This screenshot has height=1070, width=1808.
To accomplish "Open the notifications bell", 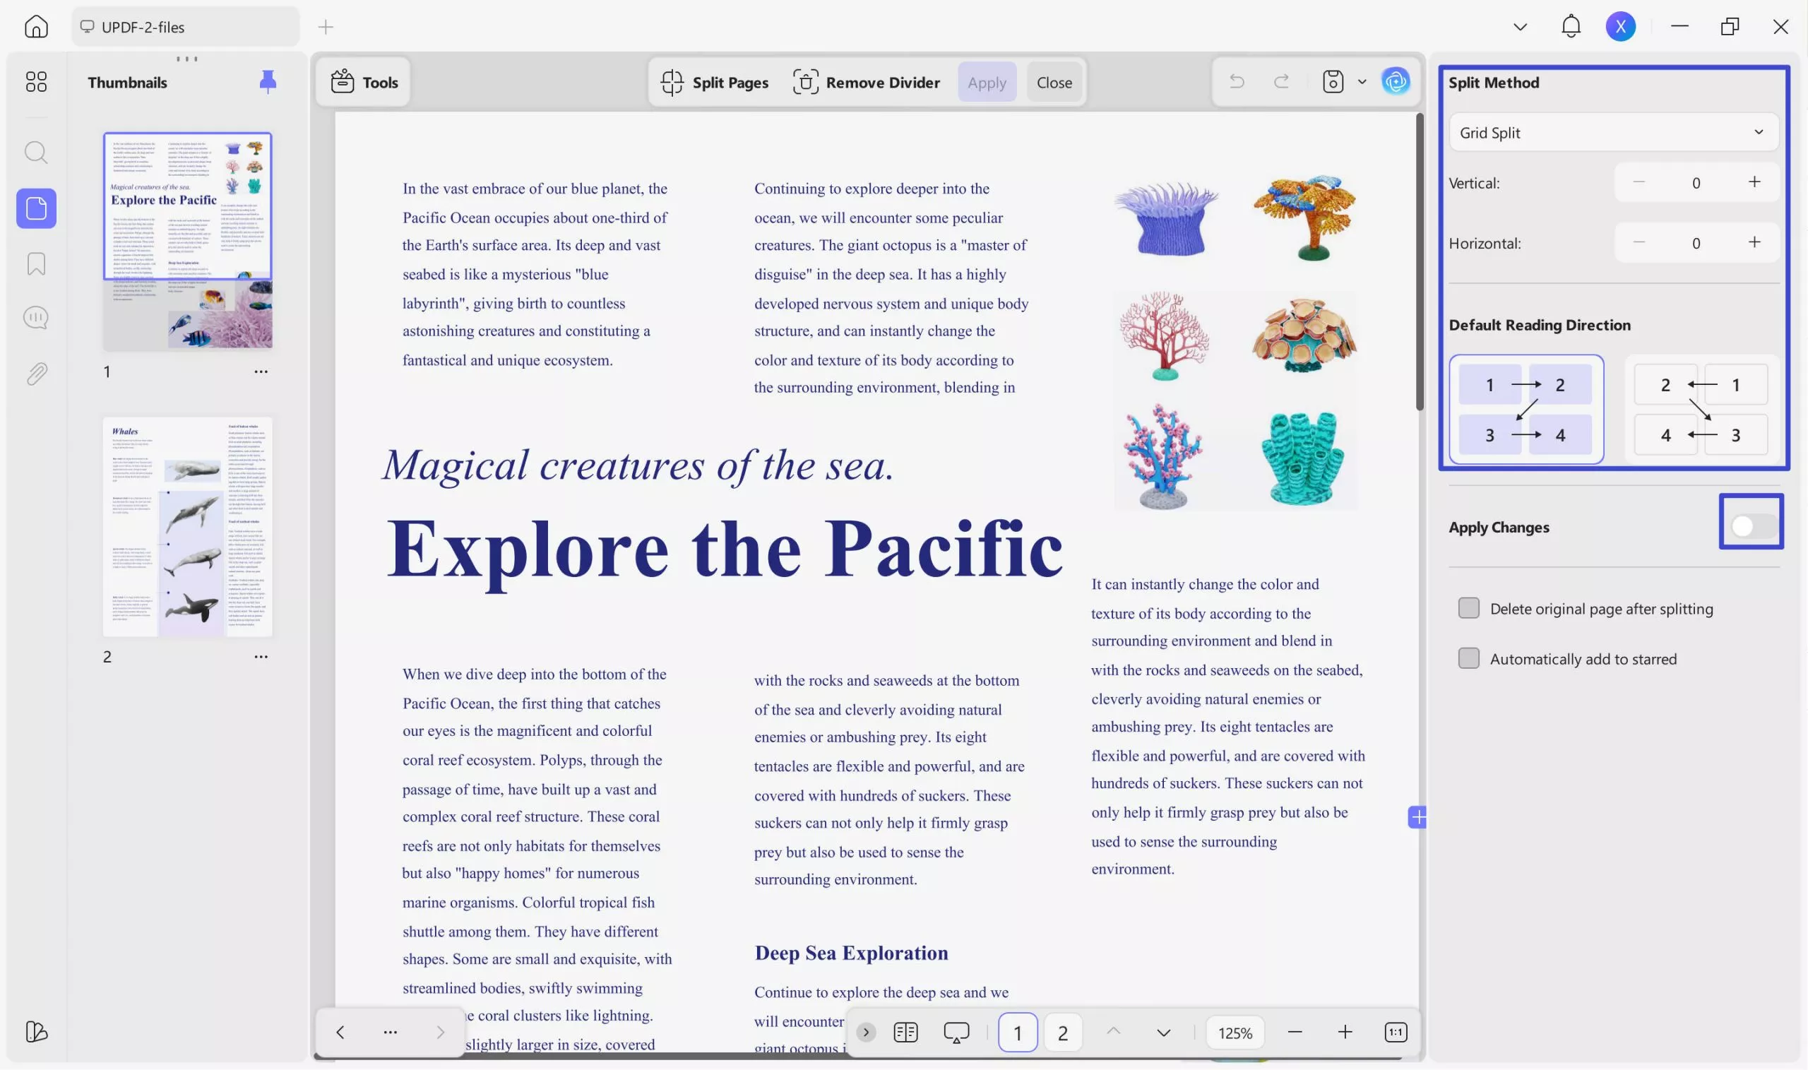I will (x=1571, y=27).
